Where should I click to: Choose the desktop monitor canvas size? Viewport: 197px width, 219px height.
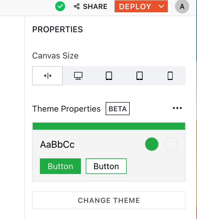pyautogui.click(x=78, y=76)
